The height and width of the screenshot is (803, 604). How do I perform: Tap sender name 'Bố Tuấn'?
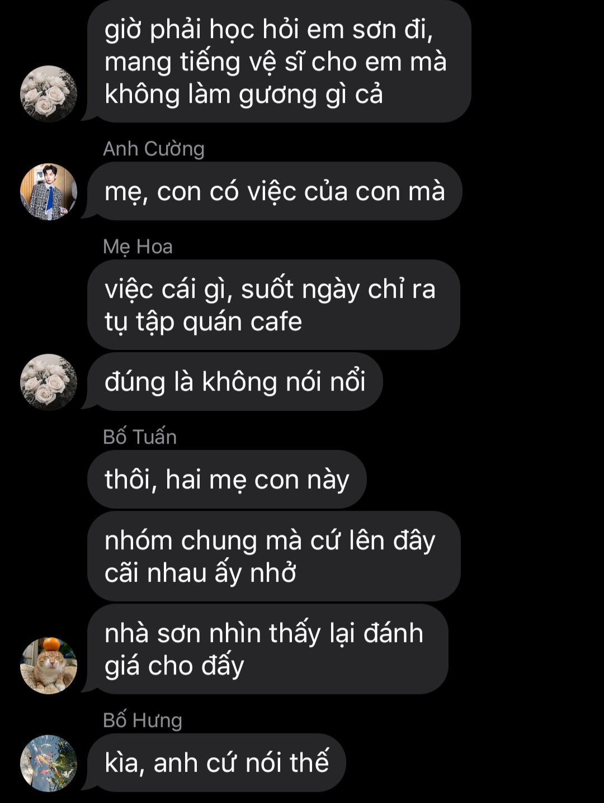coord(140,436)
